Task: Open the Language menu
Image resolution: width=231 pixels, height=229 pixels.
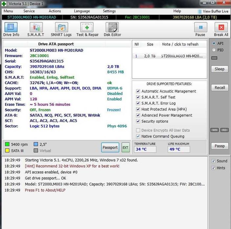Action: pos(82,11)
